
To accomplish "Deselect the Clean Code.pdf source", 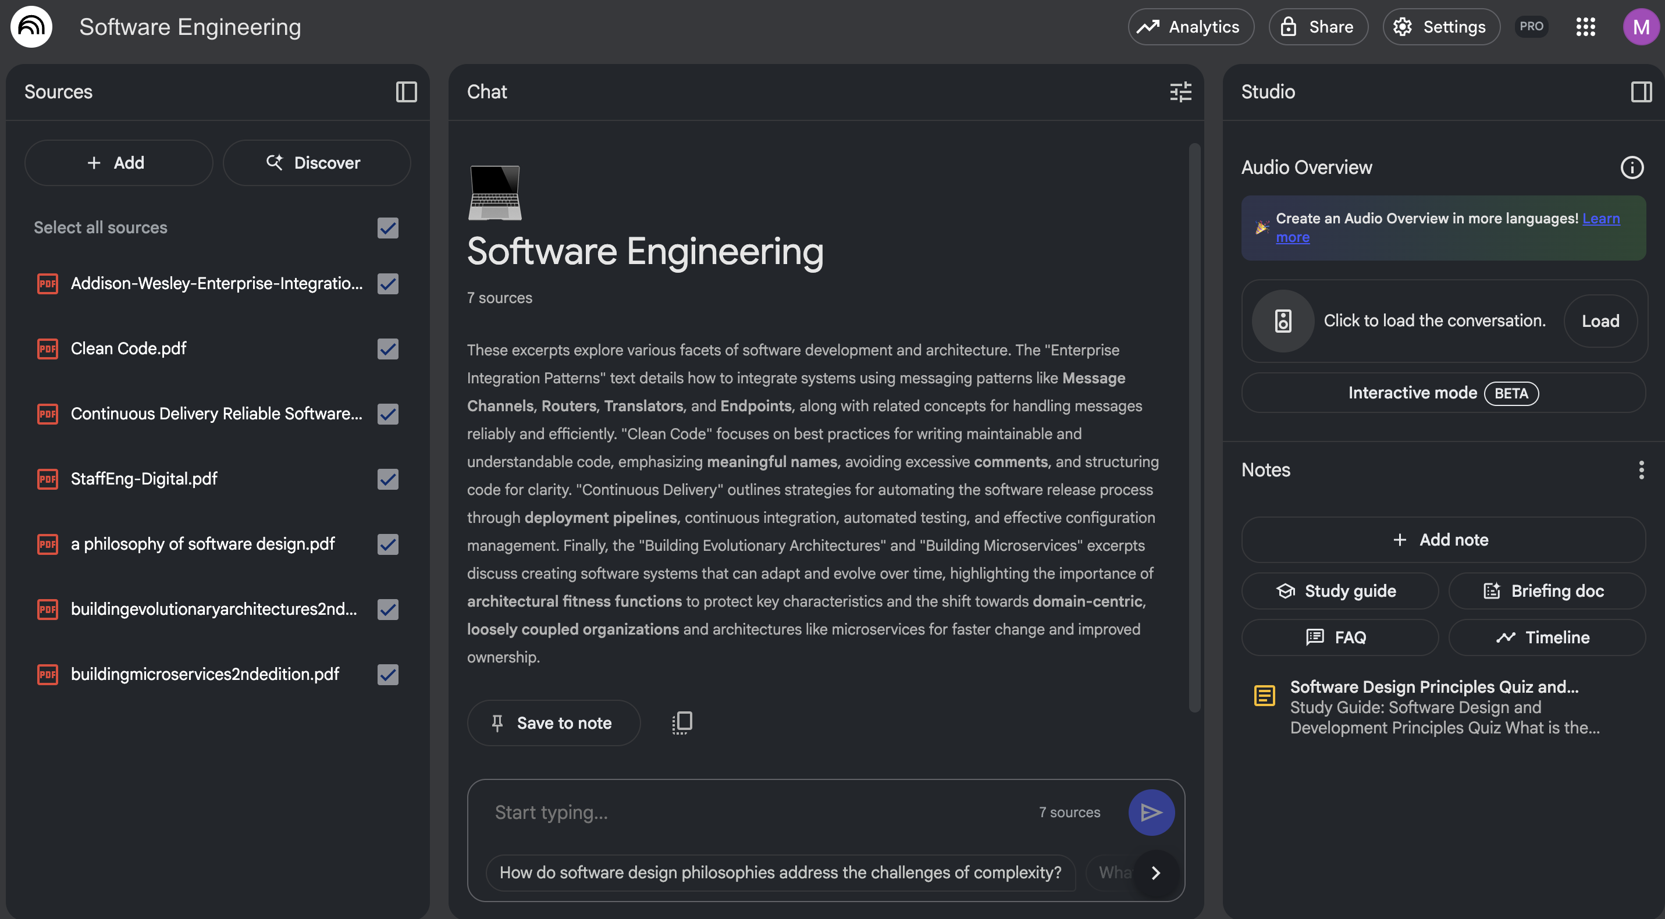I will click(388, 349).
